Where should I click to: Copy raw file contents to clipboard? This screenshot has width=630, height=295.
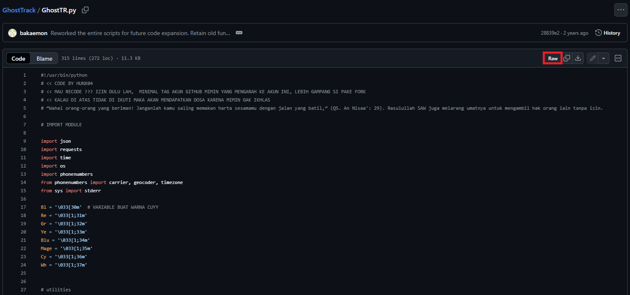point(567,59)
